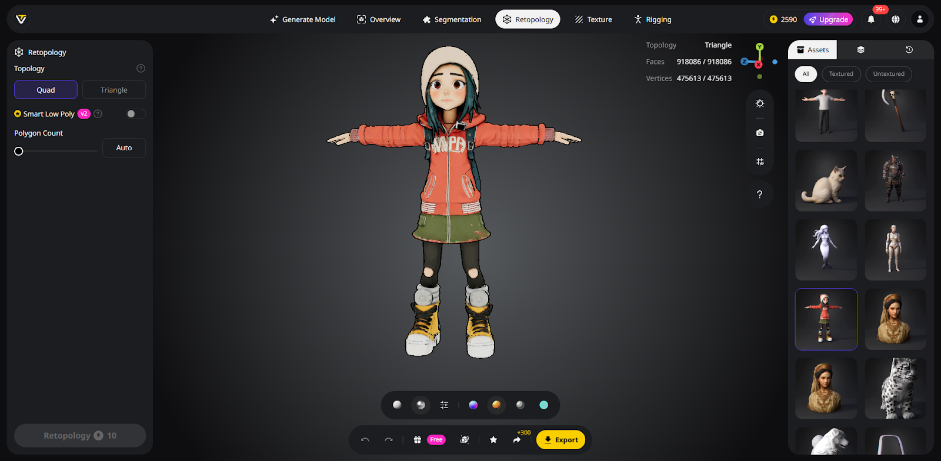Open the notifications bell
The width and height of the screenshot is (941, 461).
tap(871, 19)
